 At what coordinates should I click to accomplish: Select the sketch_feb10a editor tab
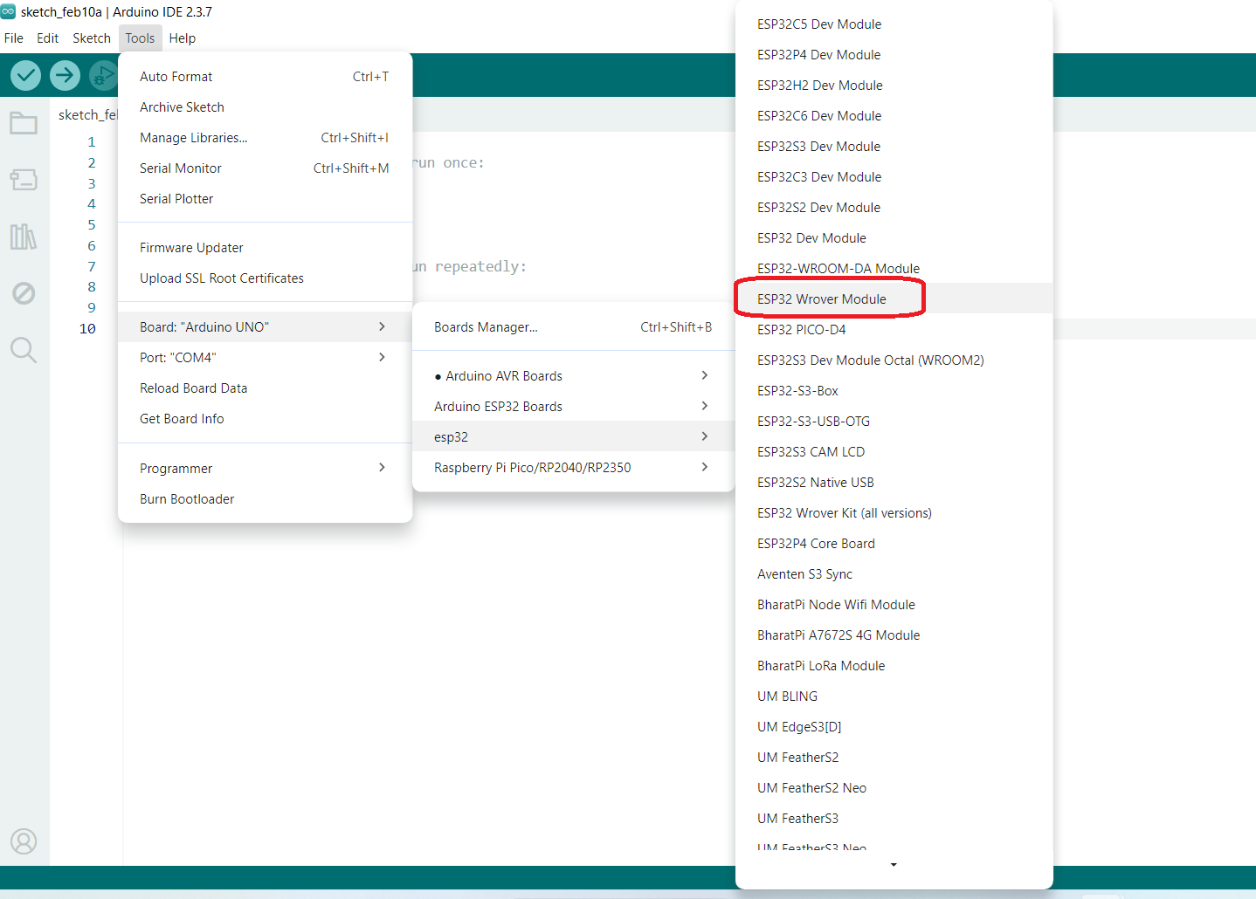coord(87,115)
